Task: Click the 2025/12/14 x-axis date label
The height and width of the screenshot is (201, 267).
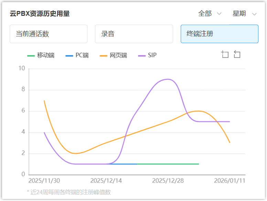Action: [x=106, y=181]
